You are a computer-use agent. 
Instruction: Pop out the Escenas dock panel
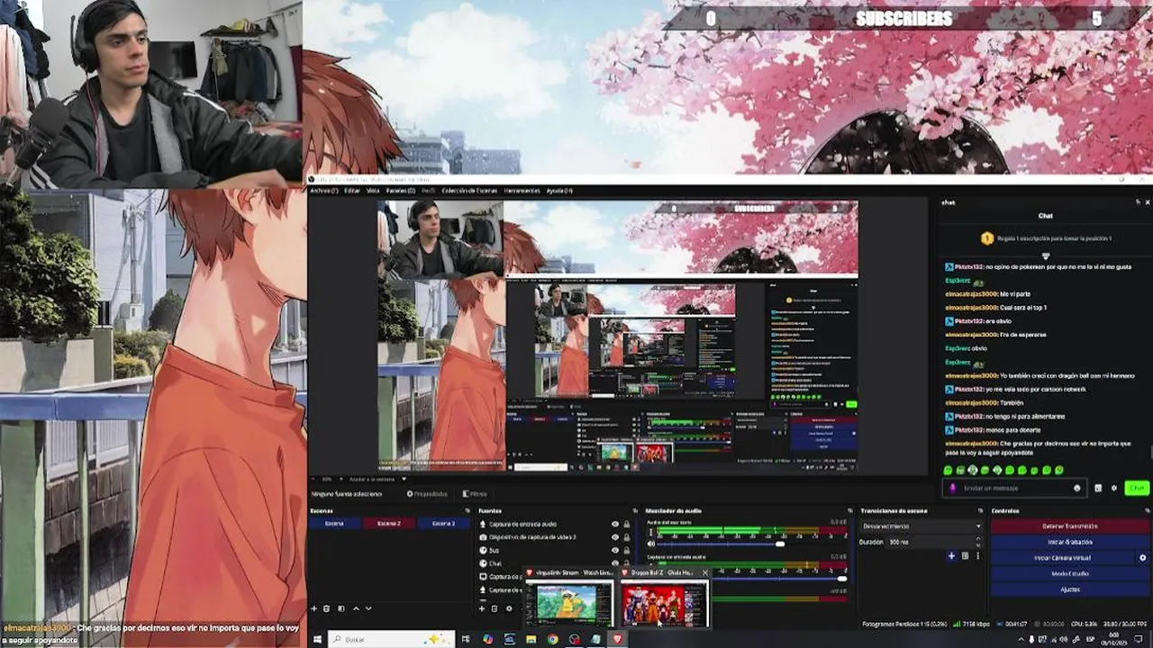[468, 510]
